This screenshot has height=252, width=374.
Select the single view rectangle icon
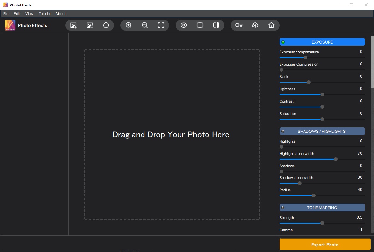click(x=200, y=25)
